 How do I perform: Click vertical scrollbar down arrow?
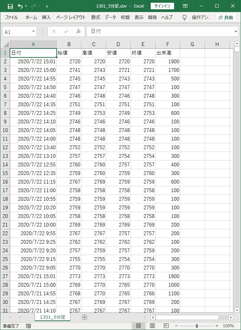click(237, 310)
